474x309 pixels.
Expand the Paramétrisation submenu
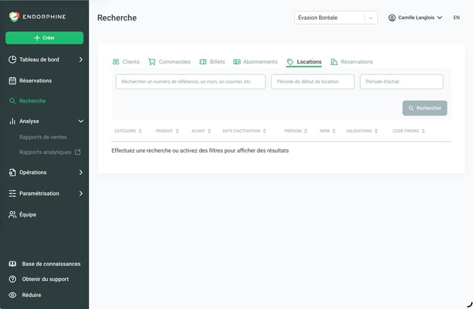coord(81,193)
